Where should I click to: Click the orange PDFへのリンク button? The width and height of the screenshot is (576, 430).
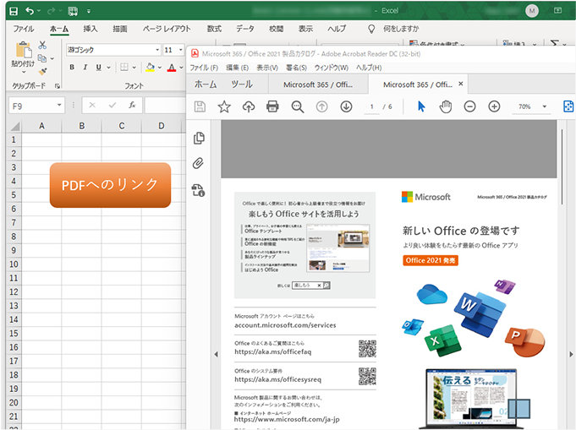coord(110,185)
